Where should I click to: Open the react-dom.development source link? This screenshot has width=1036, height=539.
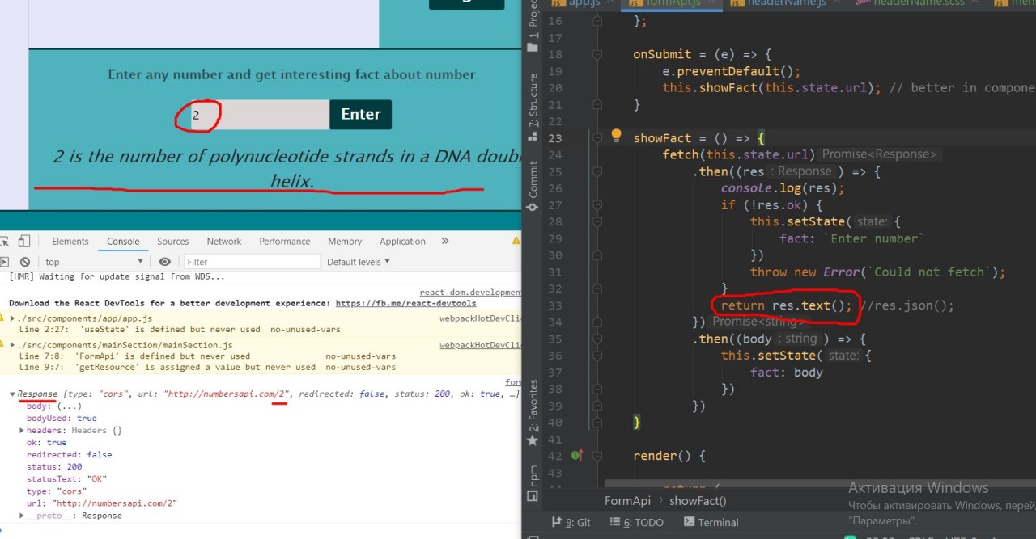(x=470, y=292)
